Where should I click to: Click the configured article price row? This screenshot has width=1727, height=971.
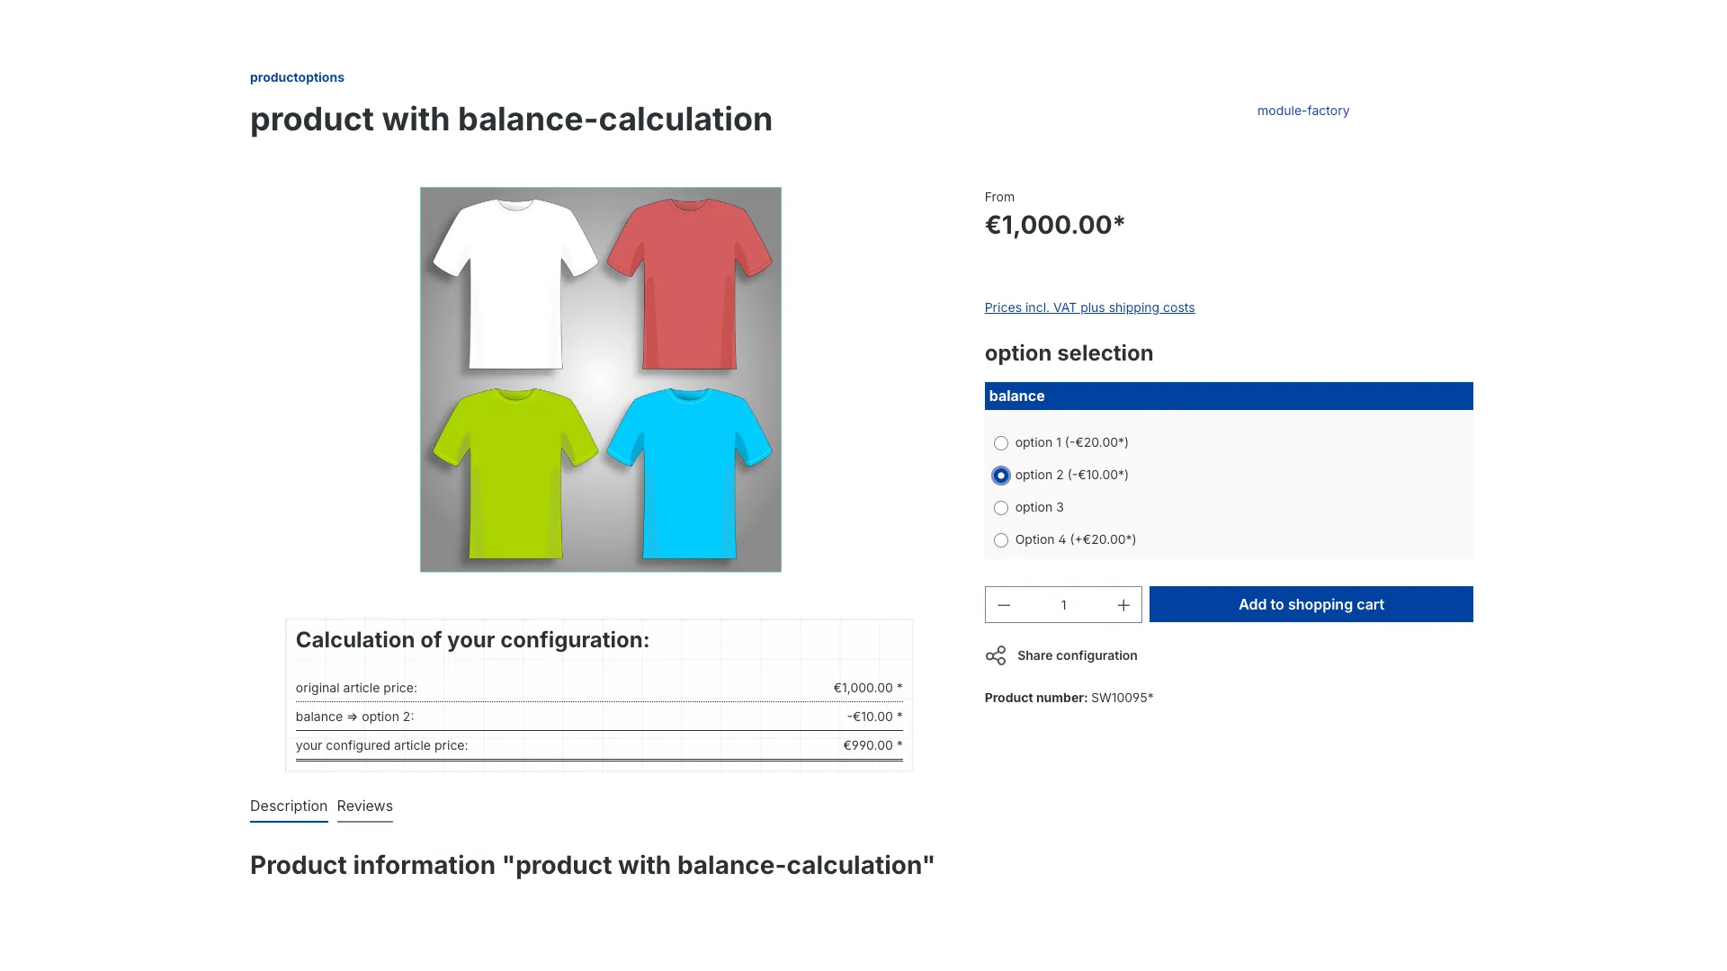pyautogui.click(x=600, y=744)
